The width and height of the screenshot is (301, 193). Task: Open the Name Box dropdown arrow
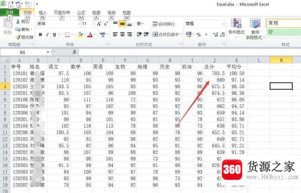(x=48, y=52)
